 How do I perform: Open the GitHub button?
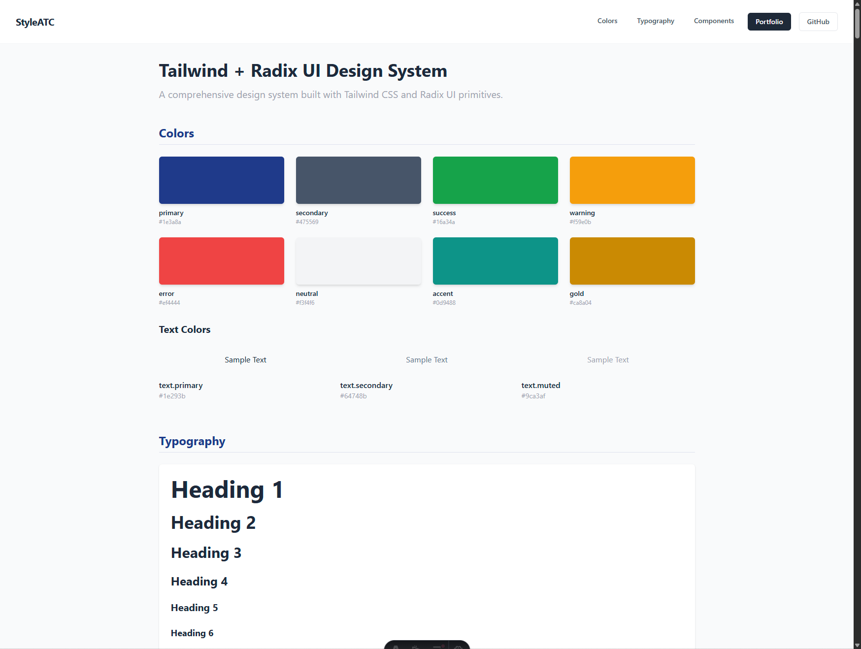pos(818,22)
